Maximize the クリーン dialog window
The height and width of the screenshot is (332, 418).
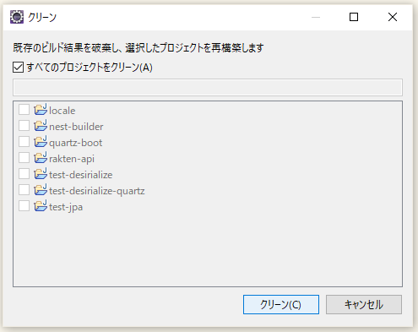pyautogui.click(x=354, y=17)
